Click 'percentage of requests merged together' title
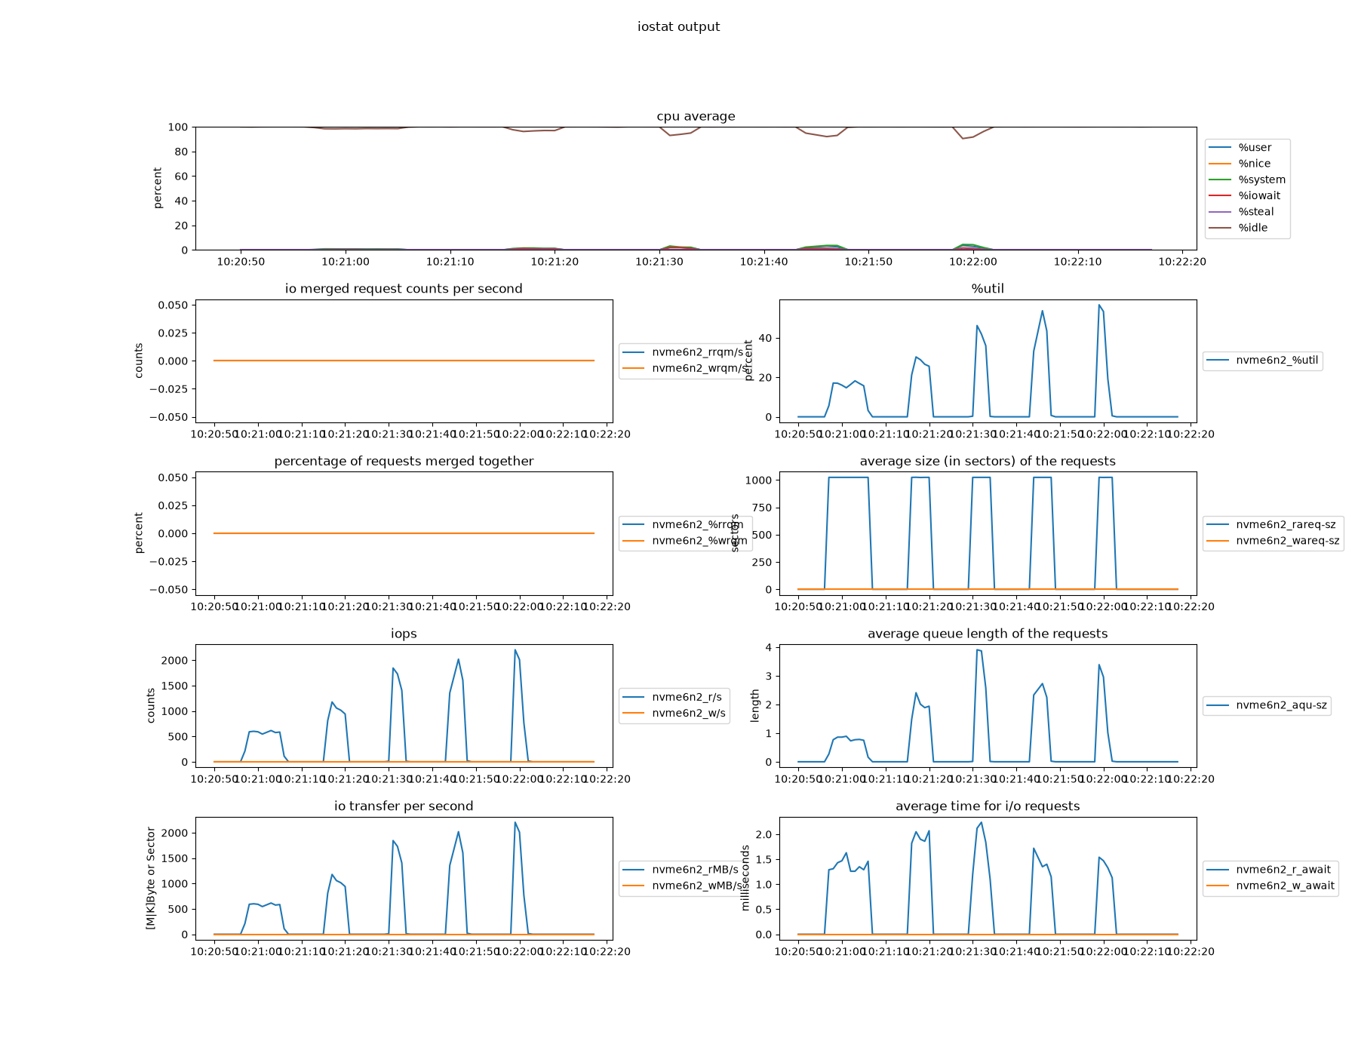Screen dimensions: 1358x1056 click(x=404, y=462)
